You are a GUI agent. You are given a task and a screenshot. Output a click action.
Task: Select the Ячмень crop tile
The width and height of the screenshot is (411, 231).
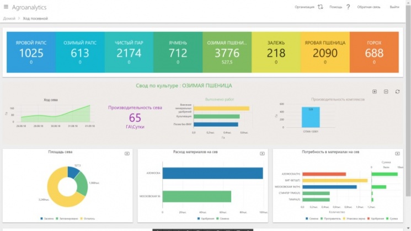coord(178,52)
